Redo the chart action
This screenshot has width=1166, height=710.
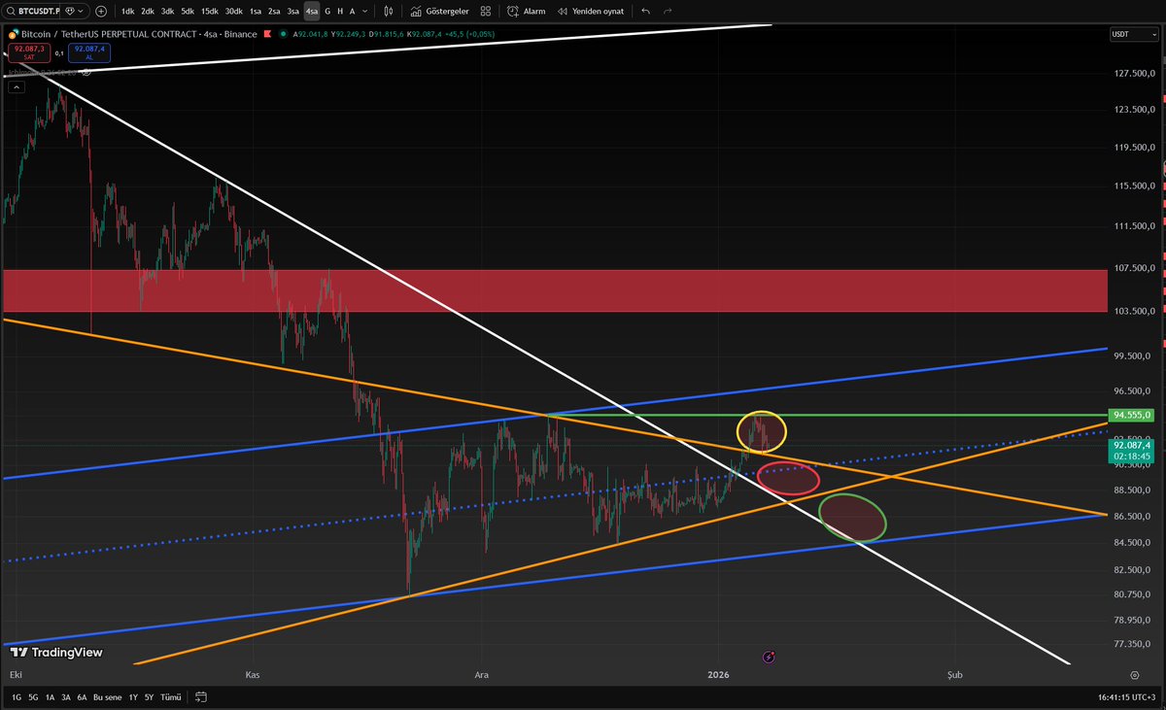tap(667, 12)
